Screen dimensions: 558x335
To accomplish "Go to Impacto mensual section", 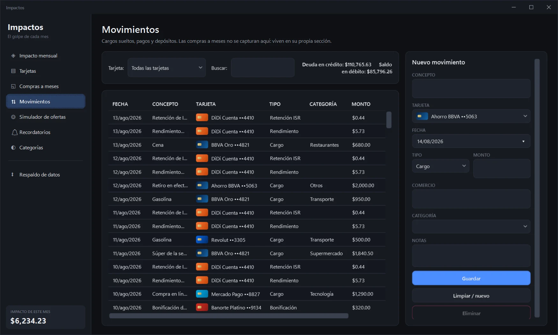I will [46, 56].
